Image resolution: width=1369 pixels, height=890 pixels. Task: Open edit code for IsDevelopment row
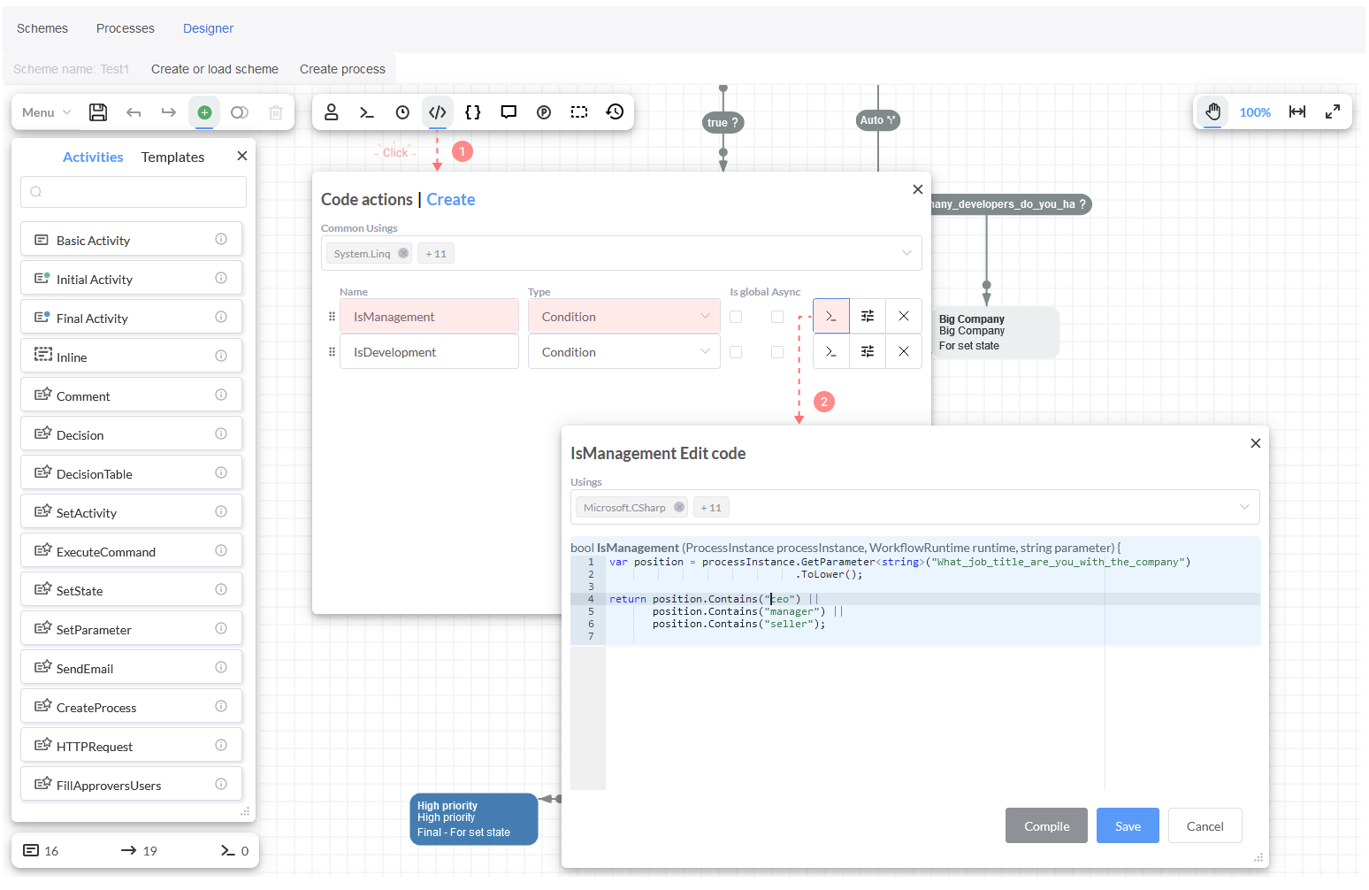point(830,352)
